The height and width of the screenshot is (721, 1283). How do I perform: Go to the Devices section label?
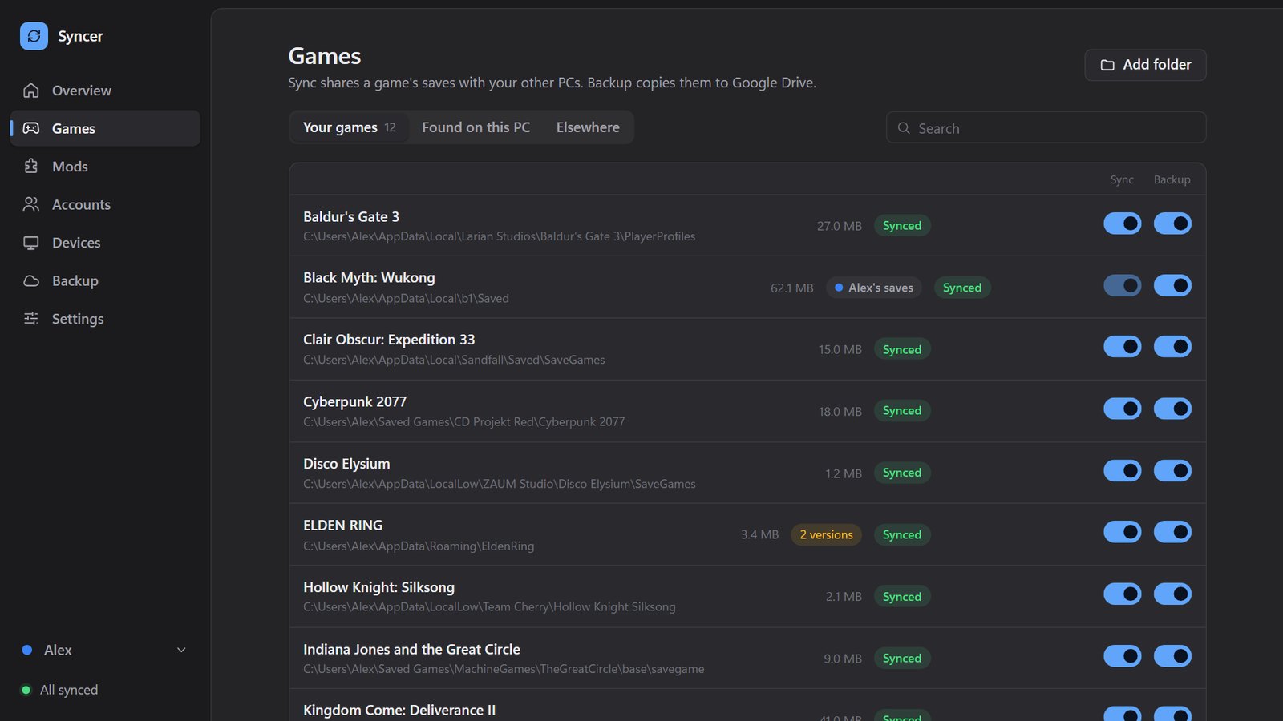pyautogui.click(x=76, y=243)
